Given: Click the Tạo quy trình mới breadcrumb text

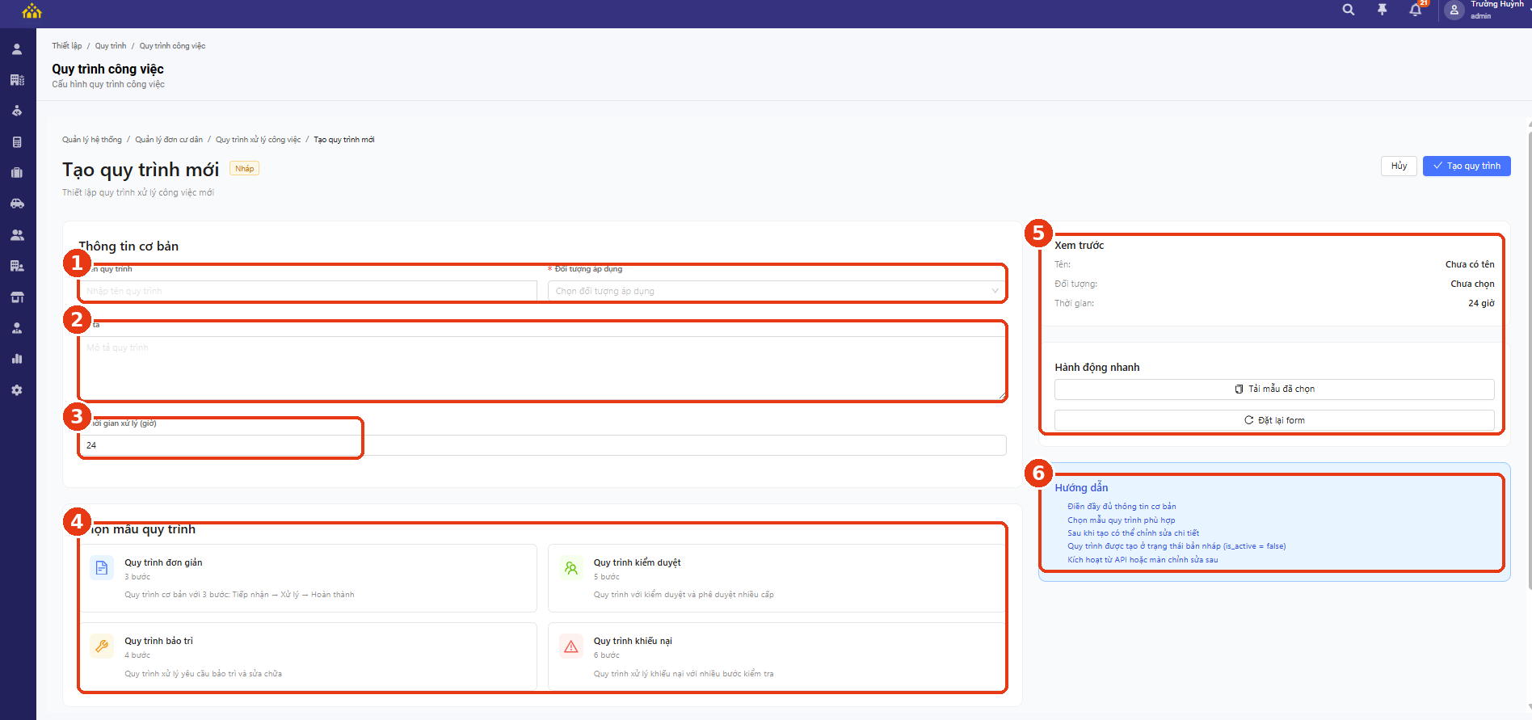Looking at the screenshot, I should pyautogui.click(x=344, y=140).
